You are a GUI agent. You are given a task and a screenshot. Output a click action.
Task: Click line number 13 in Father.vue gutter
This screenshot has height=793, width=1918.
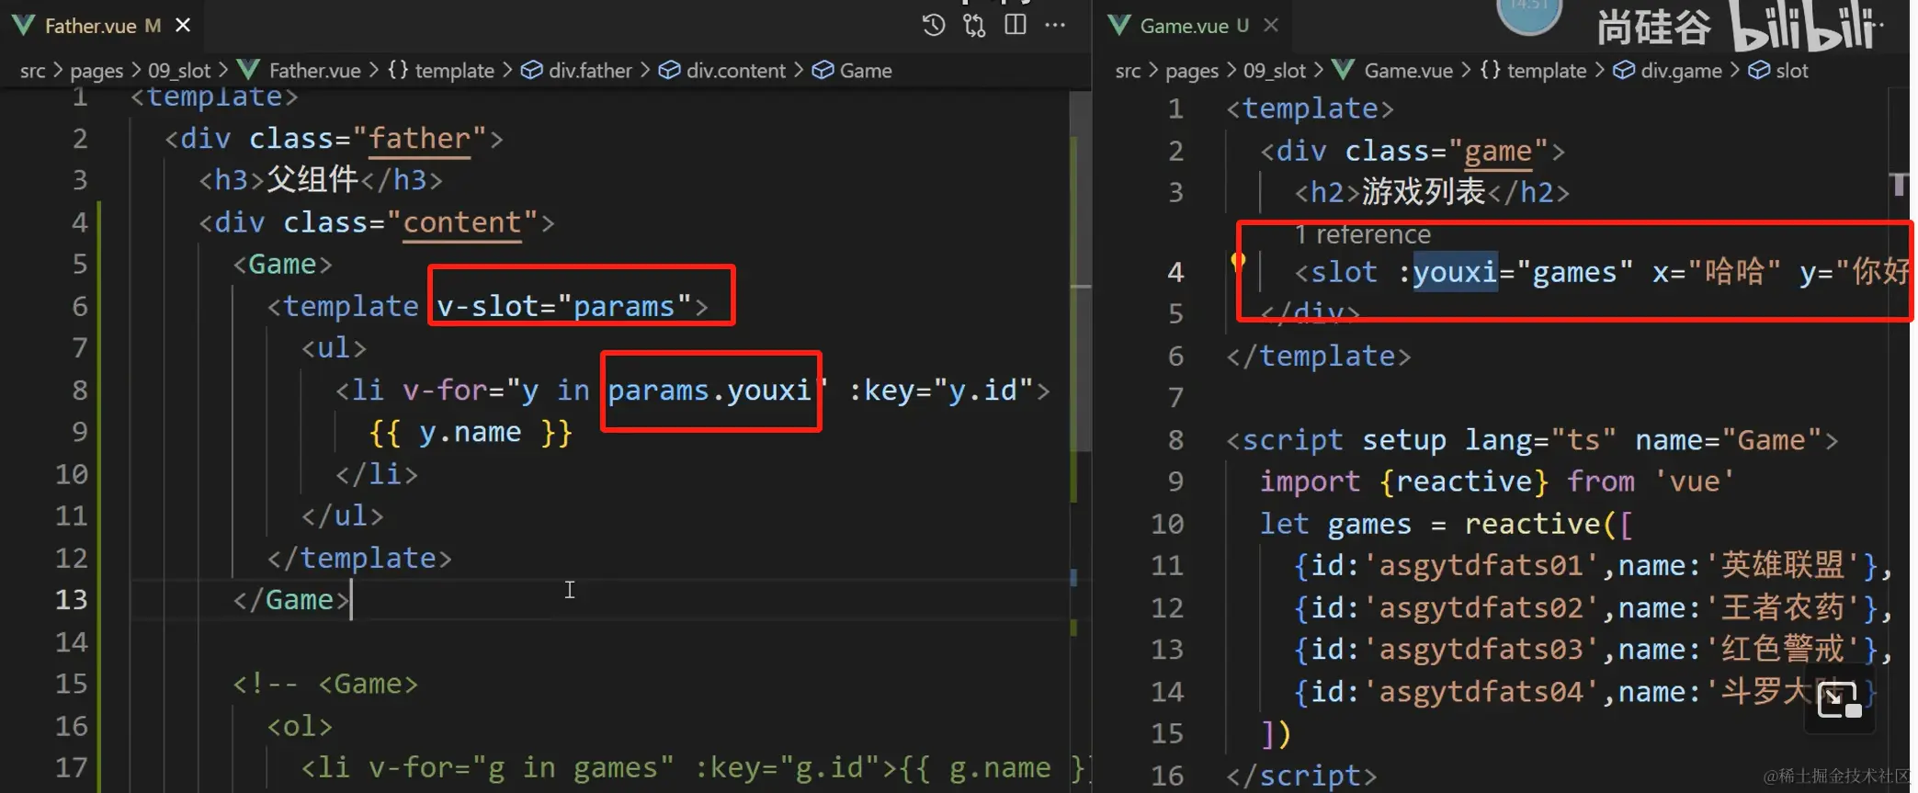(72, 600)
